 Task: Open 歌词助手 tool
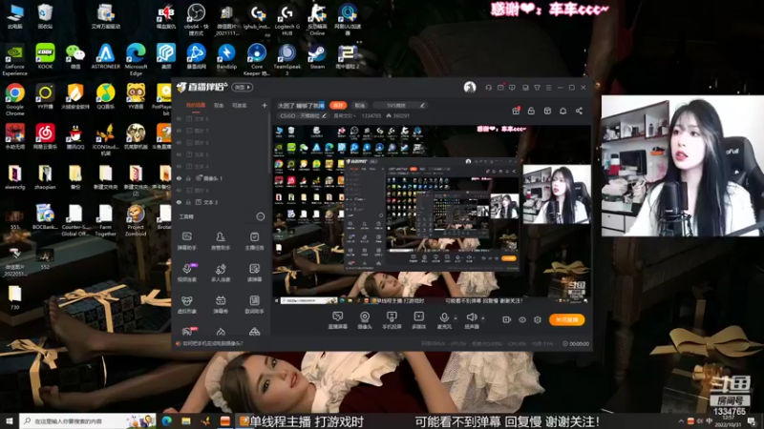click(x=254, y=304)
